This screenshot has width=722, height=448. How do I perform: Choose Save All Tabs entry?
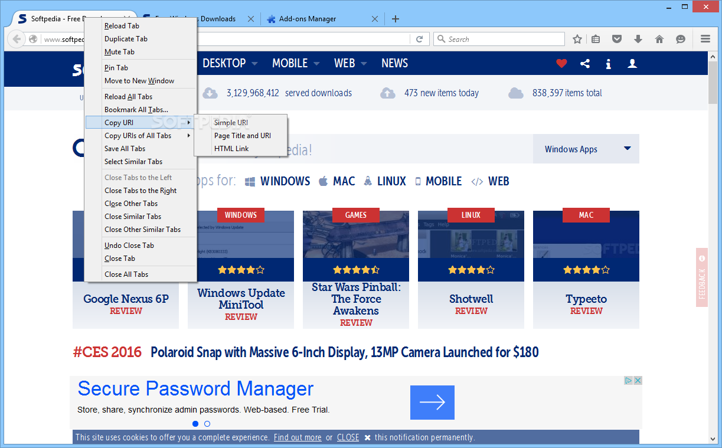[x=141, y=149]
